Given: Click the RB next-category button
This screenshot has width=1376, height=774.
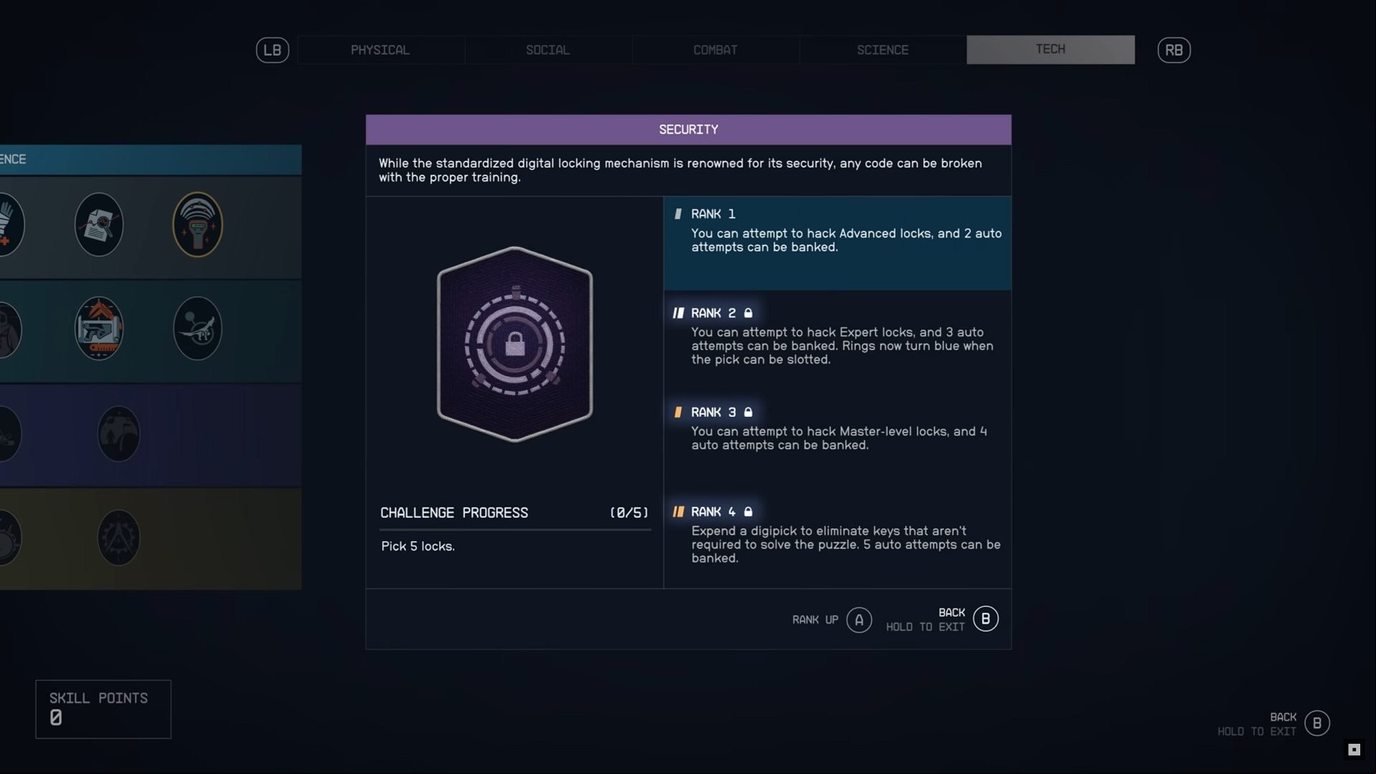Looking at the screenshot, I should pos(1174,50).
